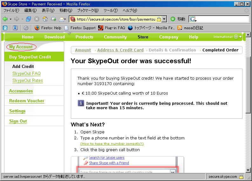
Task: Click the green Go button
Action: tap(173, 19)
